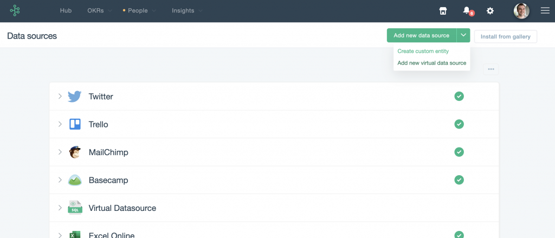
Task: Open the Insights navigation dropdown
Action: click(x=187, y=11)
